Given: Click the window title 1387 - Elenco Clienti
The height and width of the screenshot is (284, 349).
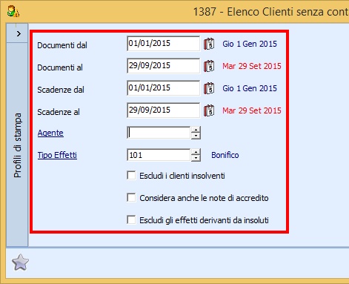Looking at the screenshot, I should click(x=270, y=12).
